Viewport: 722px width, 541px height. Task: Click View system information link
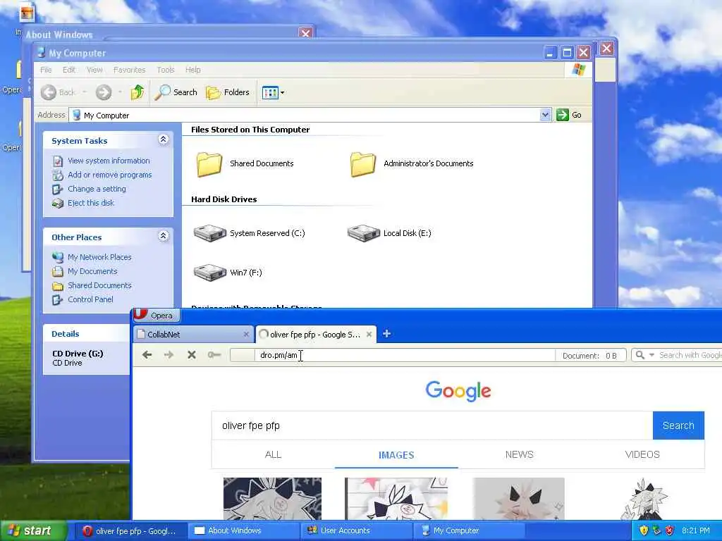tap(109, 161)
